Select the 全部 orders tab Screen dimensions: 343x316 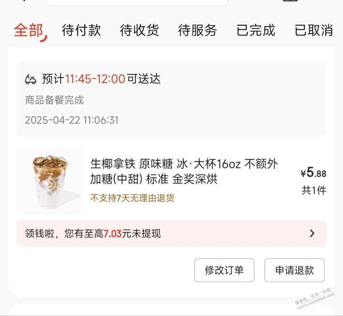[x=29, y=30]
